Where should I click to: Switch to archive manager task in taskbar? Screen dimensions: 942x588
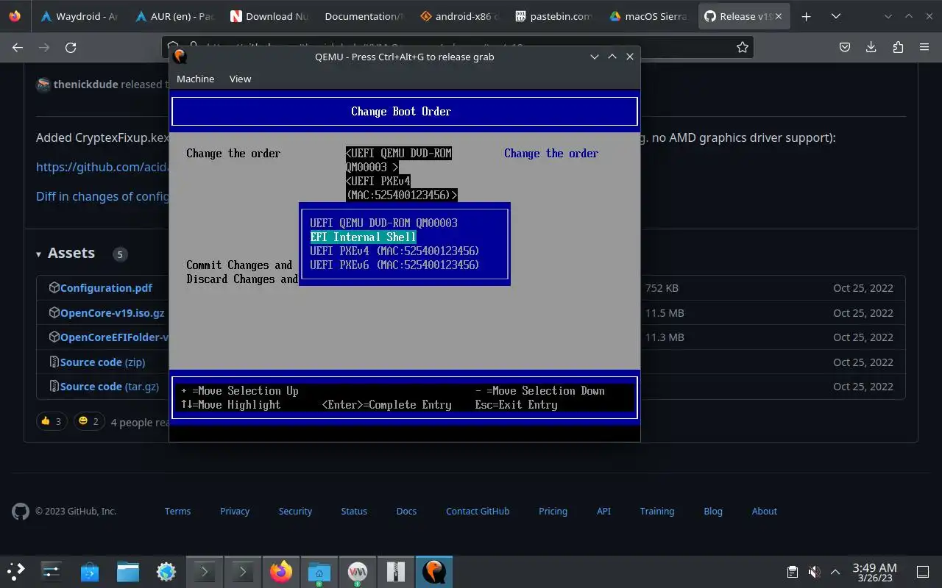pyautogui.click(x=395, y=571)
